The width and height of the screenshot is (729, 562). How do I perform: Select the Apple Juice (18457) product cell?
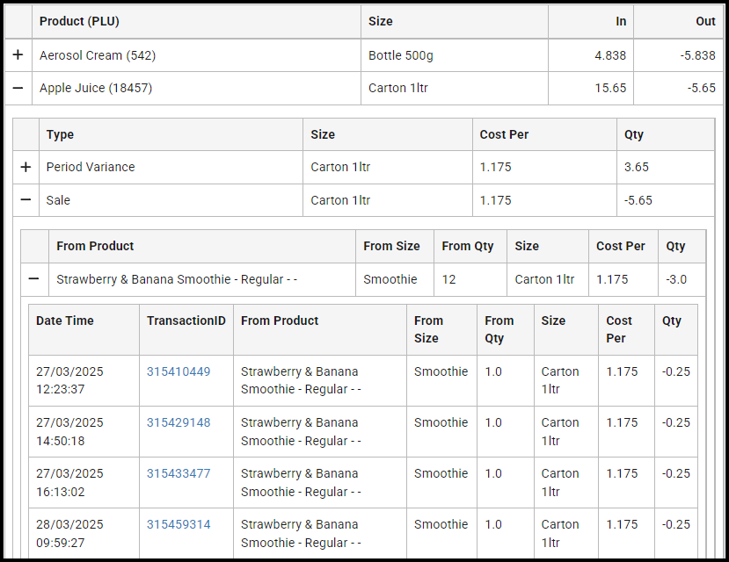coord(97,89)
